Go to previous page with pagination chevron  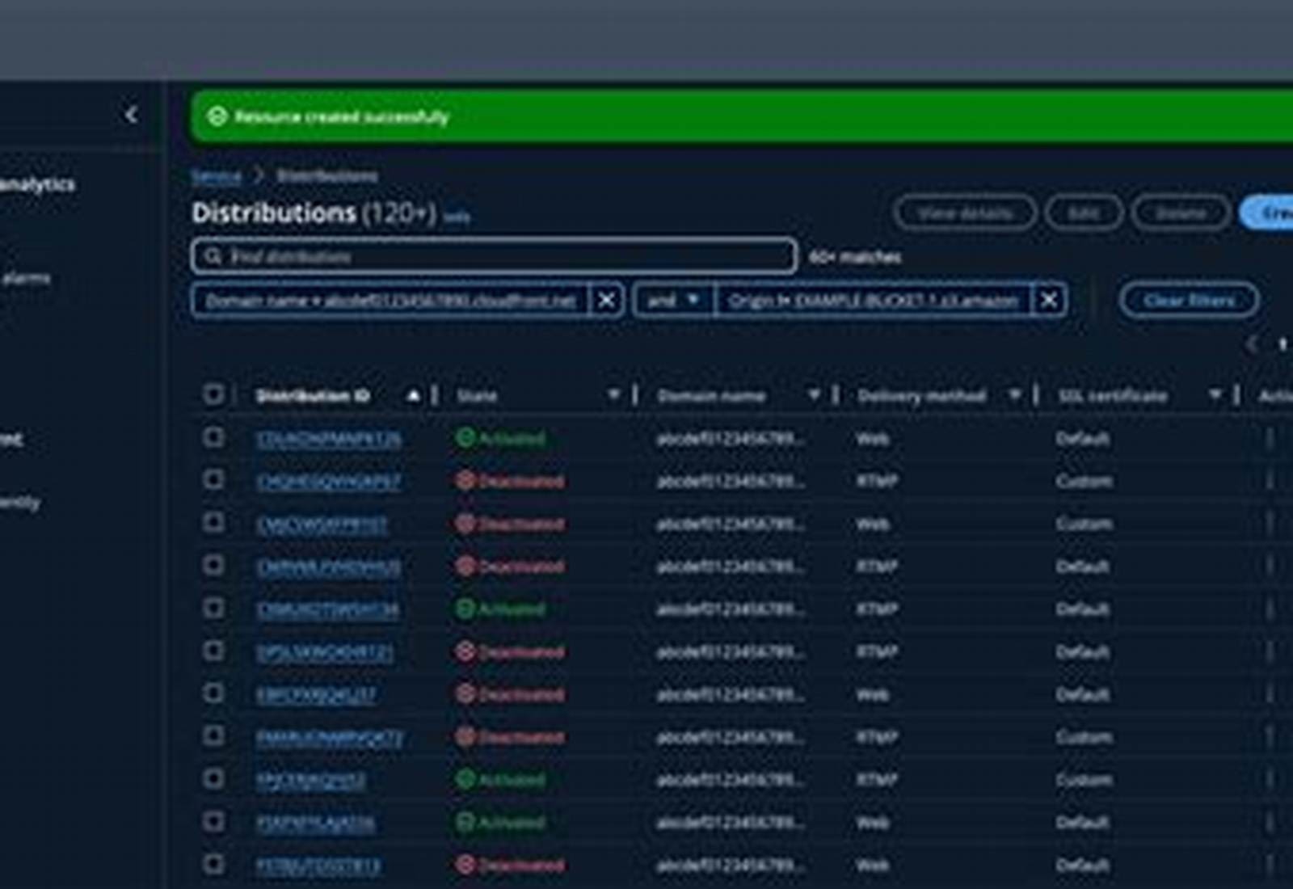click(x=1252, y=345)
